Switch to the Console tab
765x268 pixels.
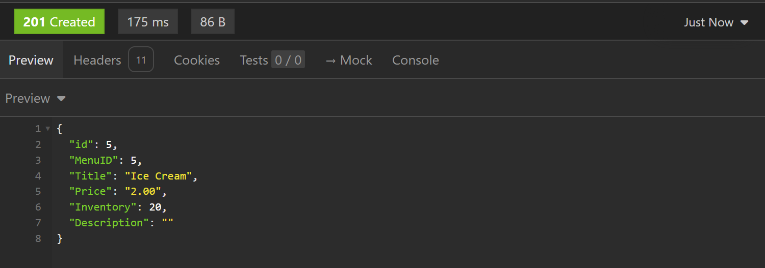[415, 60]
